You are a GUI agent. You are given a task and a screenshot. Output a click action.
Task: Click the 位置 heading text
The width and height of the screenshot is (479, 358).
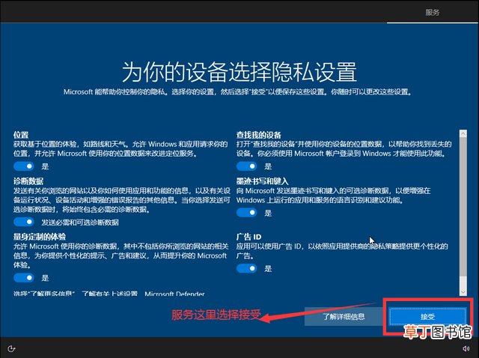pyautogui.click(x=21, y=135)
